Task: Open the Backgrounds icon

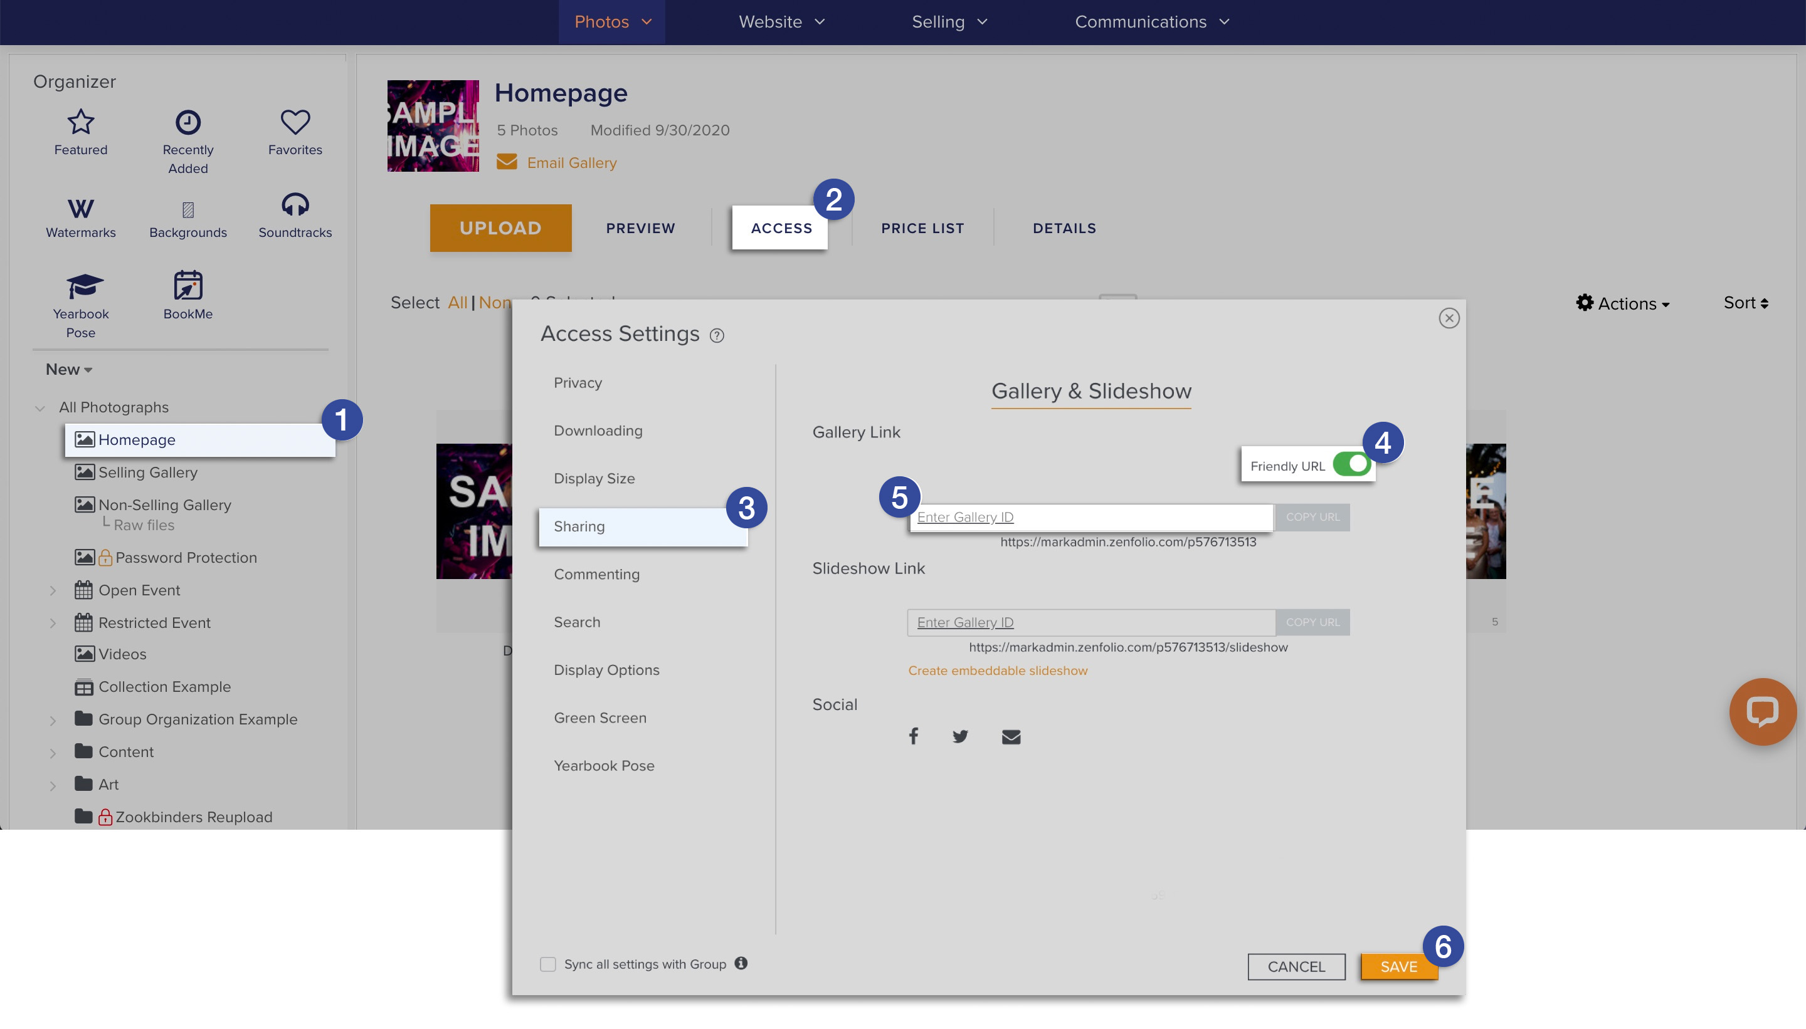Action: click(x=187, y=209)
